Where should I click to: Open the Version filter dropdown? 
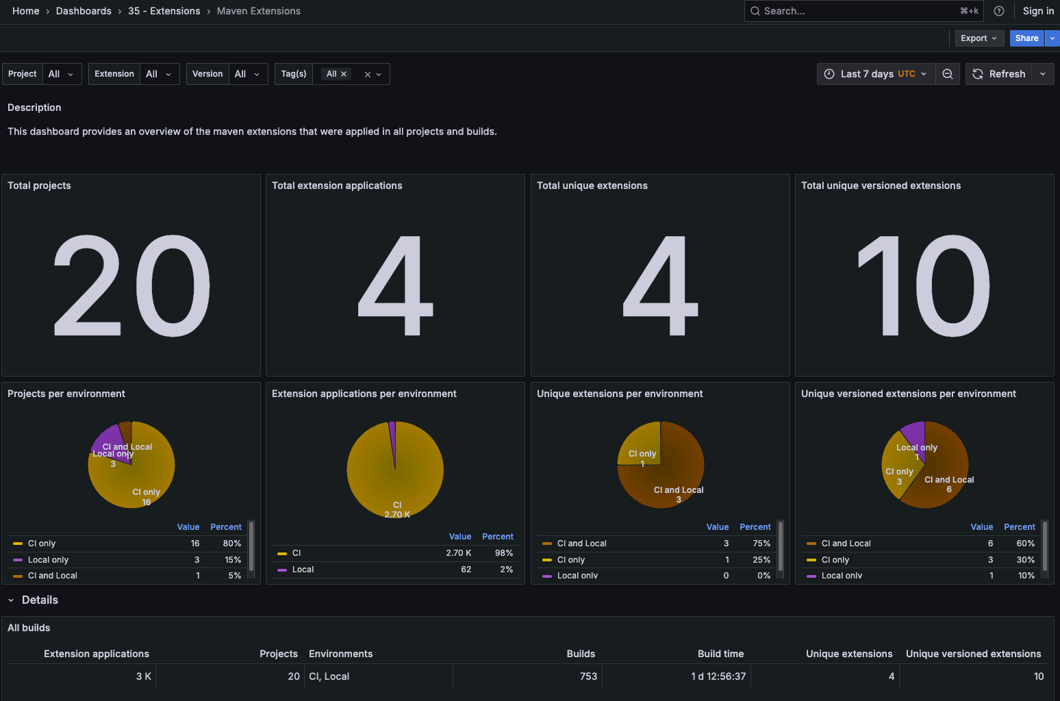248,73
